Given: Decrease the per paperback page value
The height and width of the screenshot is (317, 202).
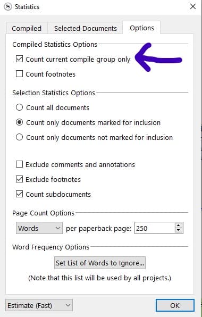Looking at the screenshot, I should point(179,230).
